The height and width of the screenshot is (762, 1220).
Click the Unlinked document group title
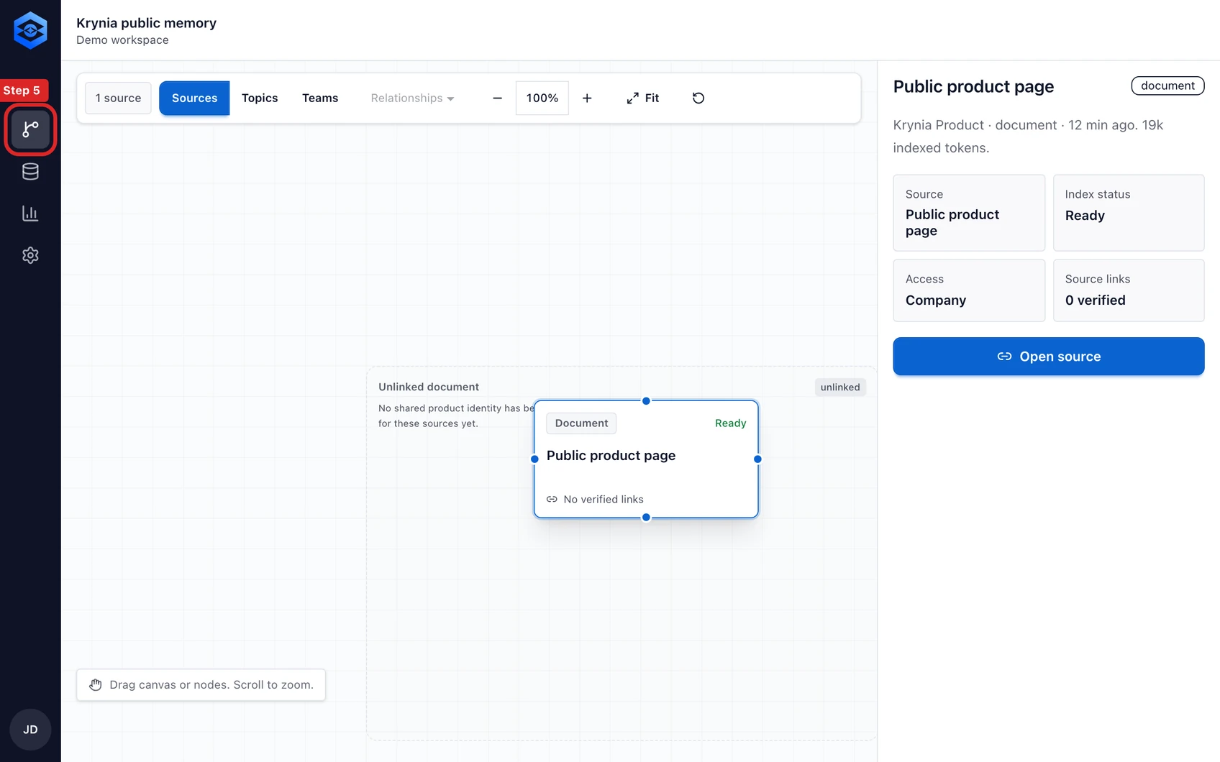(x=429, y=387)
